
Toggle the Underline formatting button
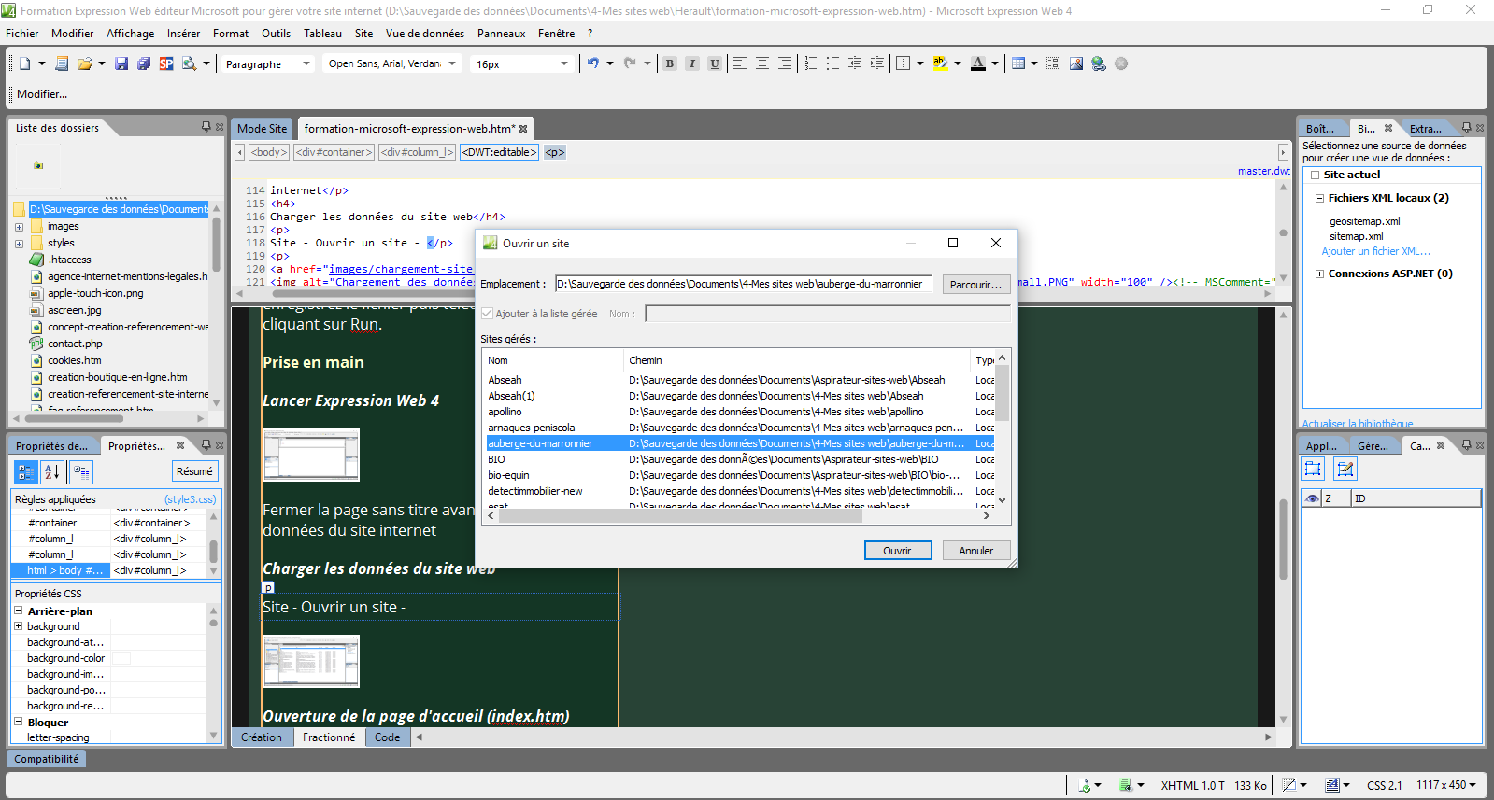pyautogui.click(x=715, y=63)
